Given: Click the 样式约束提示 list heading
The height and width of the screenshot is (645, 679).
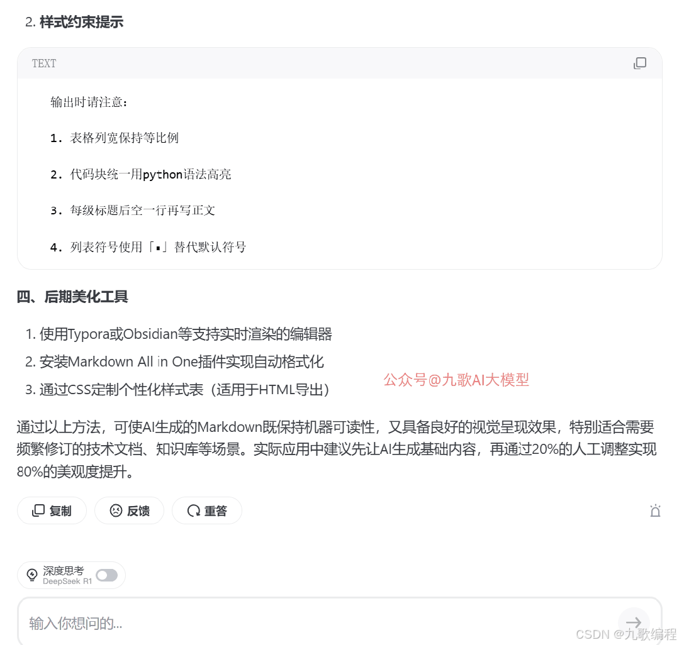Looking at the screenshot, I should (81, 21).
